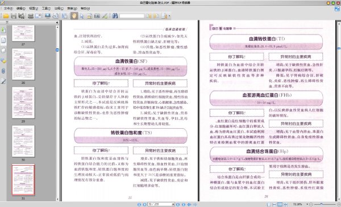
Task: Click the zoom in plus button
Action: [339, 204]
